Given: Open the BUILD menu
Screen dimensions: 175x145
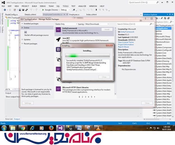Looking at the screenshot, I should [x=34, y=6].
